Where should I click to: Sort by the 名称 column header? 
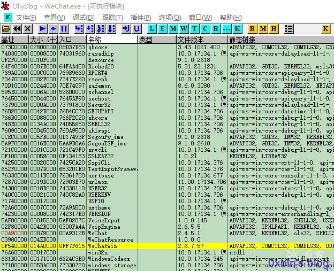[x=112, y=40]
